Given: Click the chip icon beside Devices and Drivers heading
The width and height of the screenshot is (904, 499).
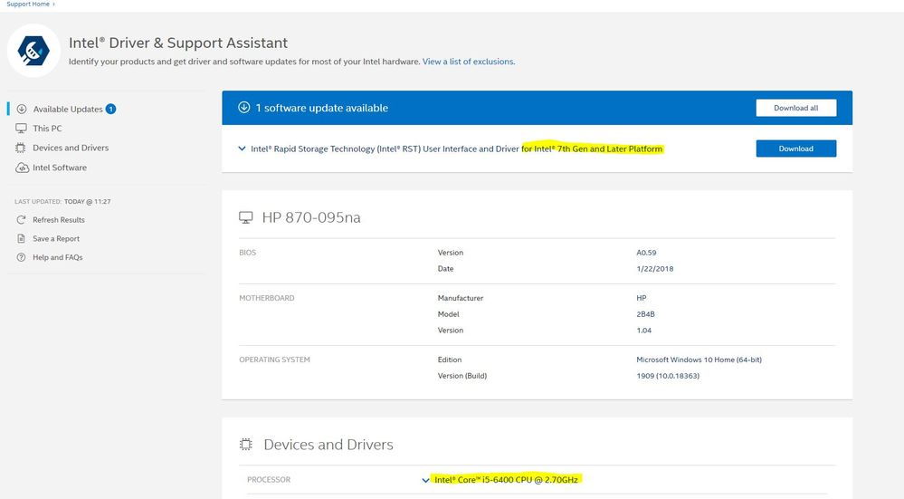Looking at the screenshot, I should 246,444.
